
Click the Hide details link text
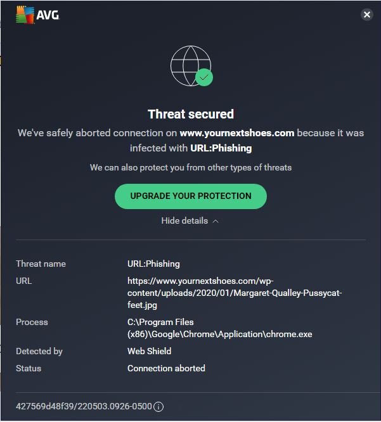click(184, 221)
